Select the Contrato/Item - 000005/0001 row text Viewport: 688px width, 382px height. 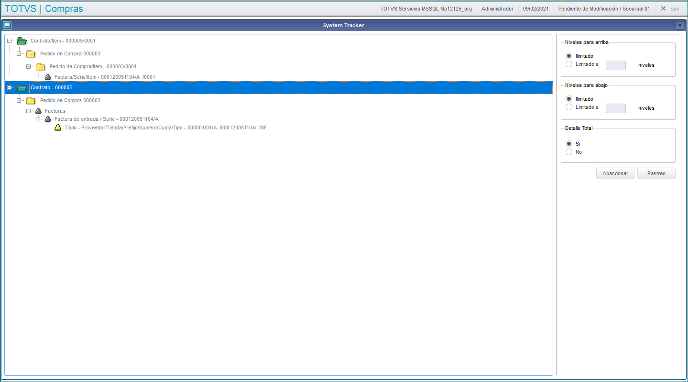click(x=63, y=41)
